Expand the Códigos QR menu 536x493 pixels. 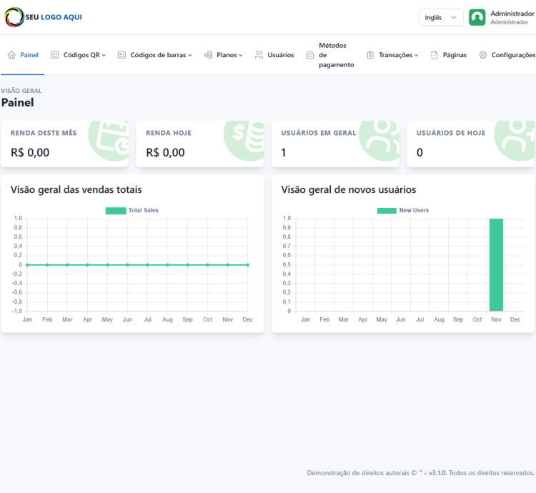pyautogui.click(x=84, y=55)
